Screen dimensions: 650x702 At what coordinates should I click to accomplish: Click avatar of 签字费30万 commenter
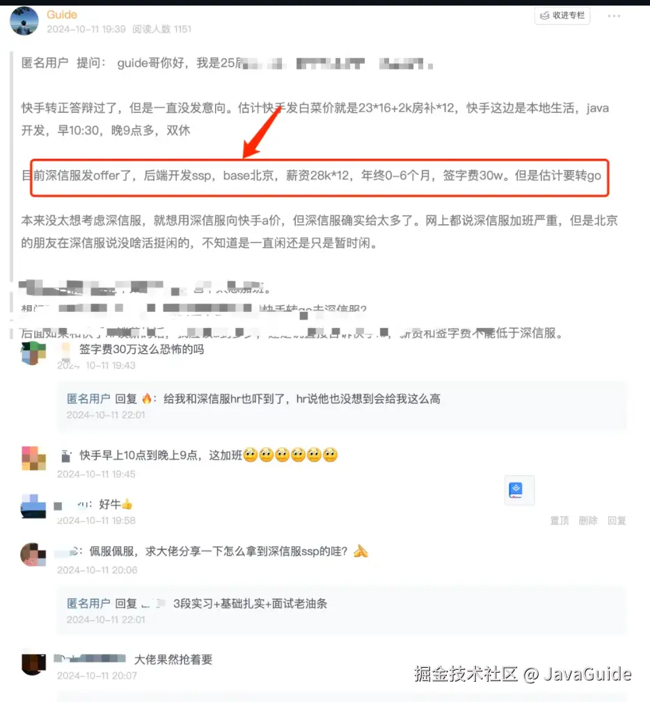point(33,353)
